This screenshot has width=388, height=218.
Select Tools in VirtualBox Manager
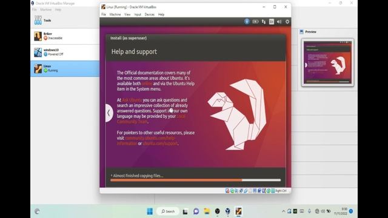65,20
